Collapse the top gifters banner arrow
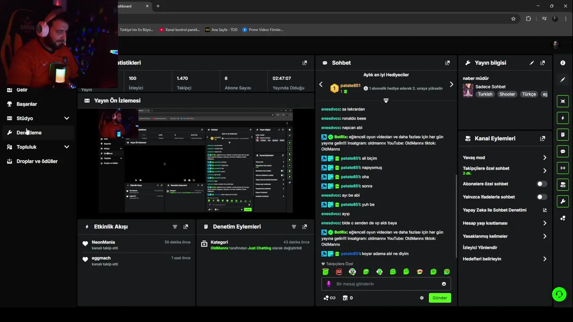Image resolution: width=573 pixels, height=322 pixels. pos(386,101)
